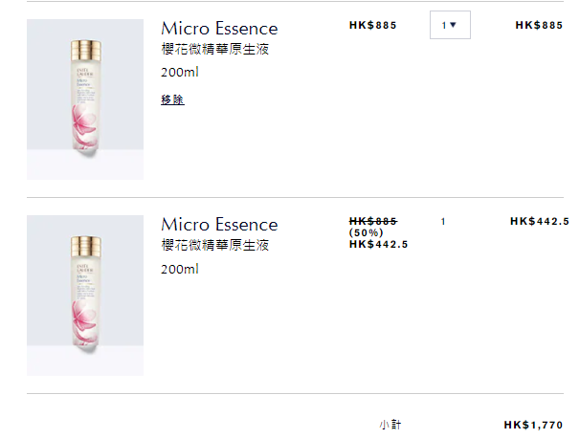Click the first item's 櫻花微精華原生液 name
Screen dimensions: 580x439
click(x=214, y=50)
